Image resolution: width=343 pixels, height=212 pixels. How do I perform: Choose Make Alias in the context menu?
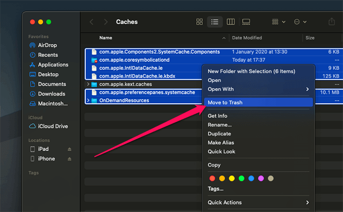point(221,143)
